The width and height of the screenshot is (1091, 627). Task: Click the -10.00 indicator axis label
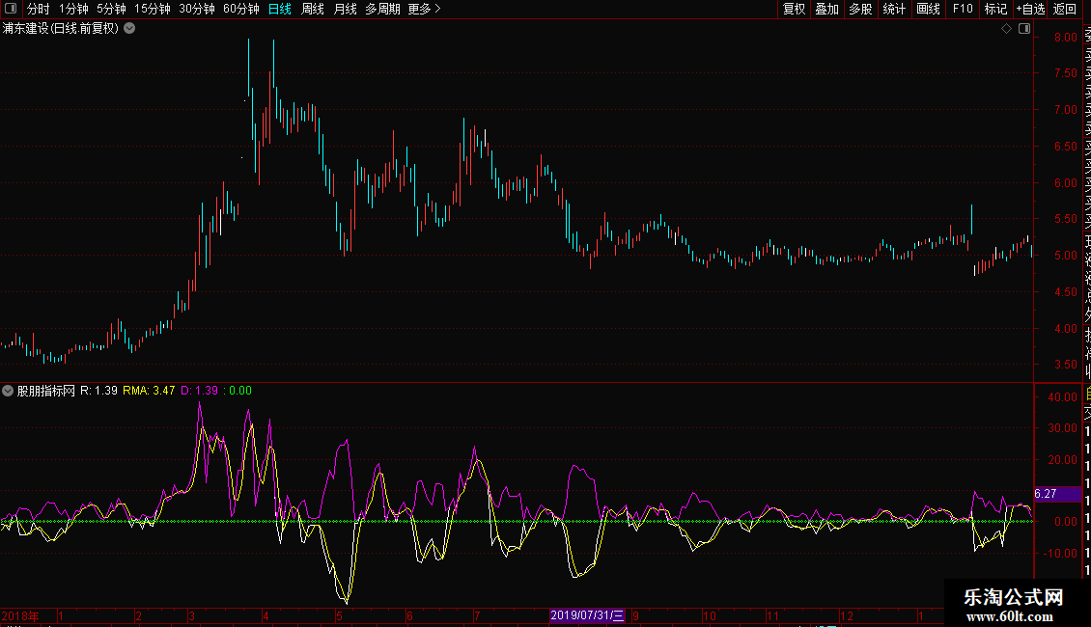click(1062, 554)
